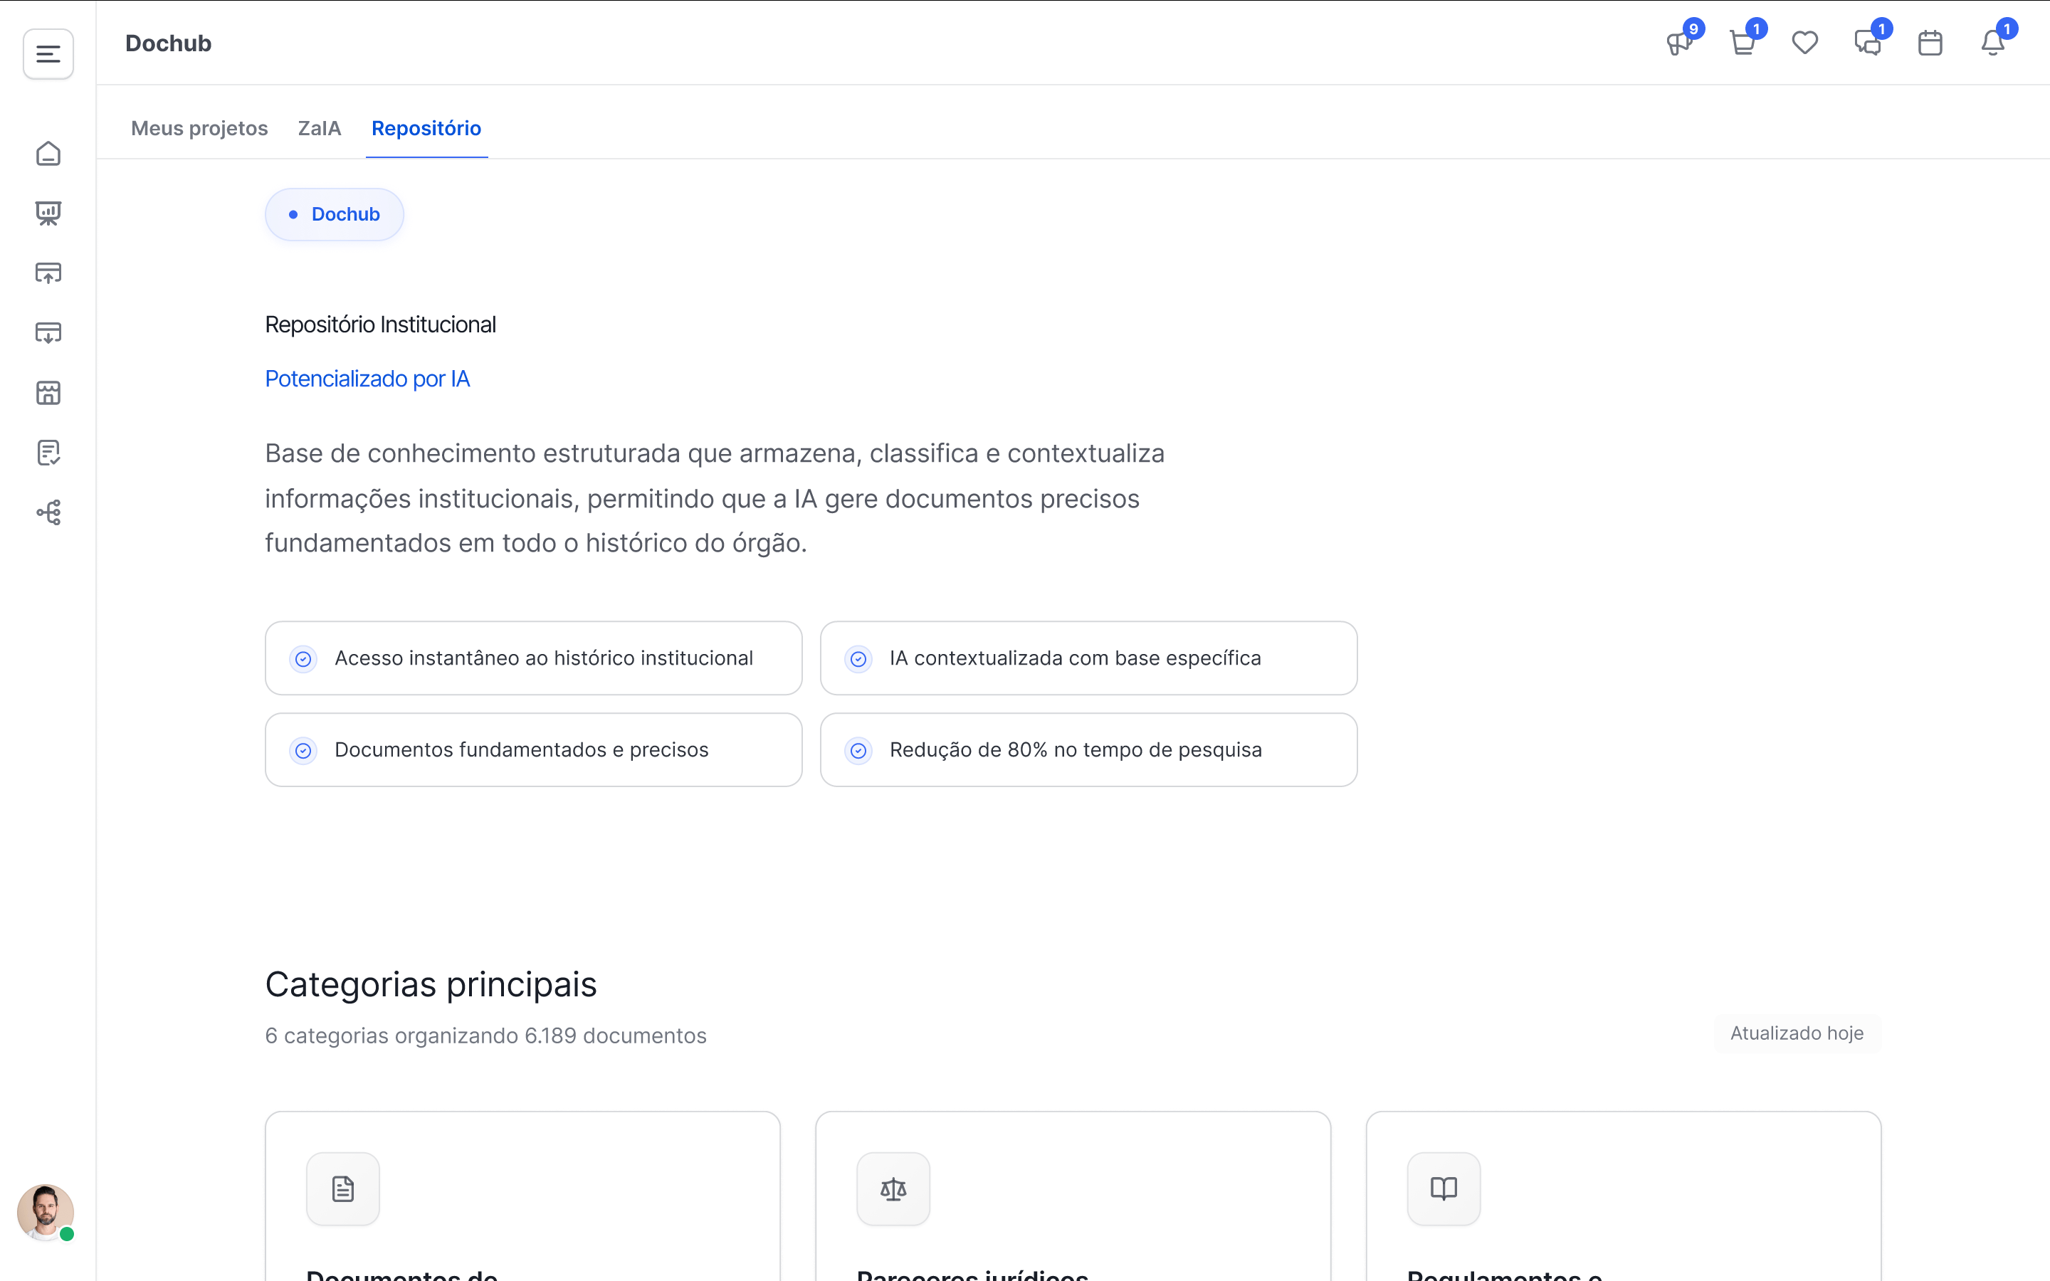The width and height of the screenshot is (2050, 1281).
Task: Click the heart favorites icon
Action: (1804, 43)
